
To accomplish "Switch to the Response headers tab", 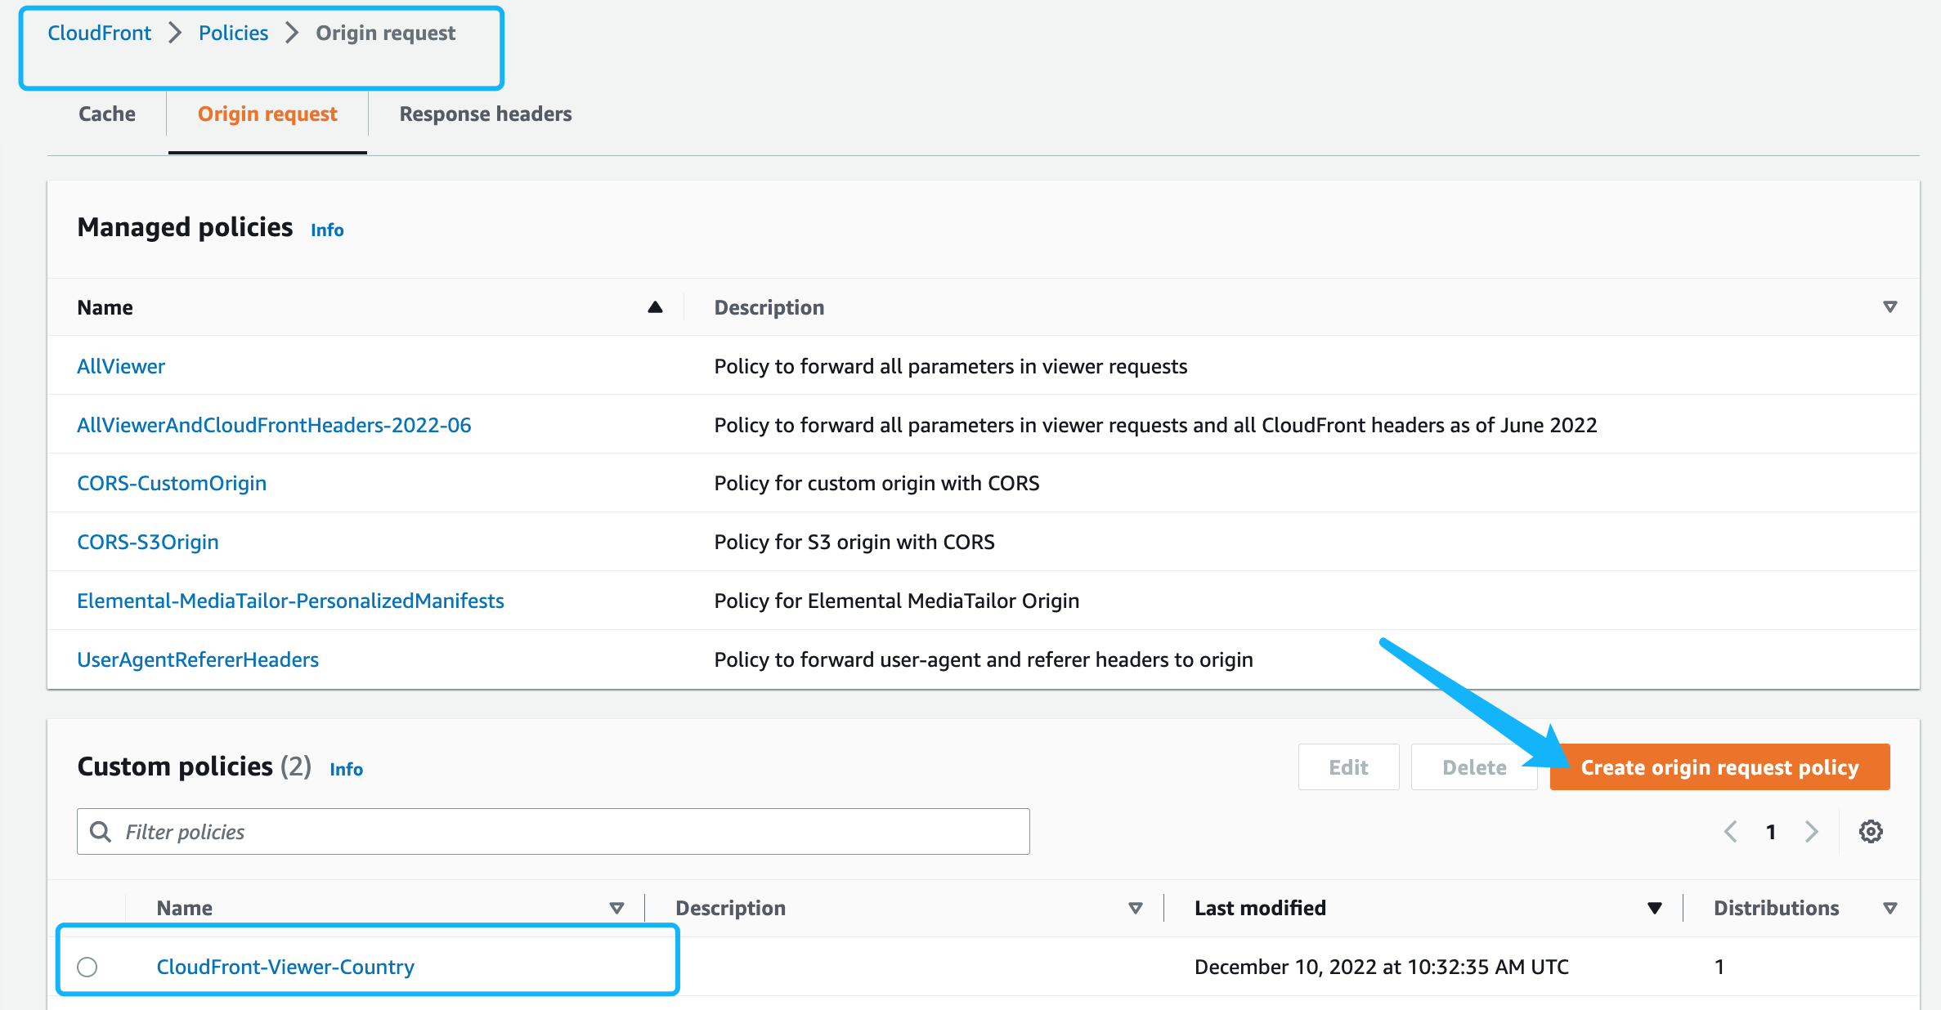I will pos(485,114).
